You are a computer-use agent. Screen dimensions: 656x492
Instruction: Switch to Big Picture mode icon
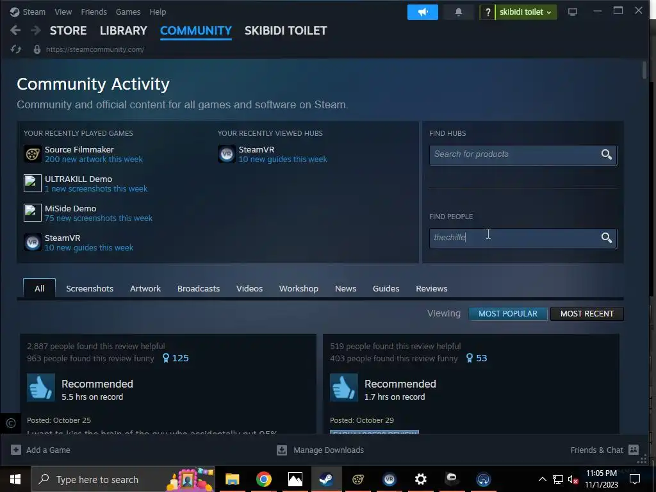pyautogui.click(x=572, y=12)
